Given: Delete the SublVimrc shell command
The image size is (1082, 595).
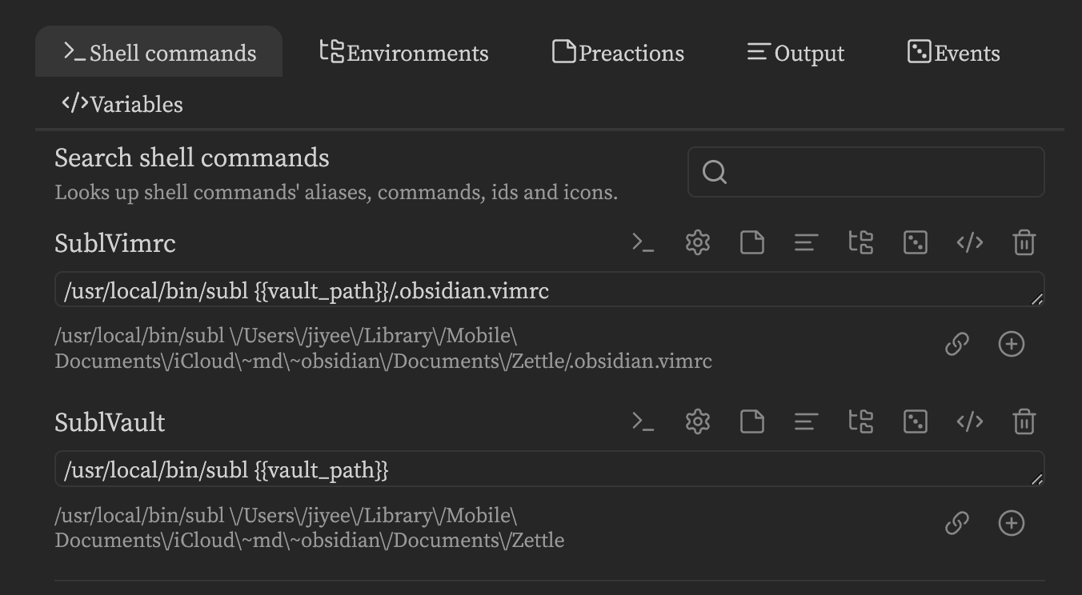Looking at the screenshot, I should [1024, 242].
